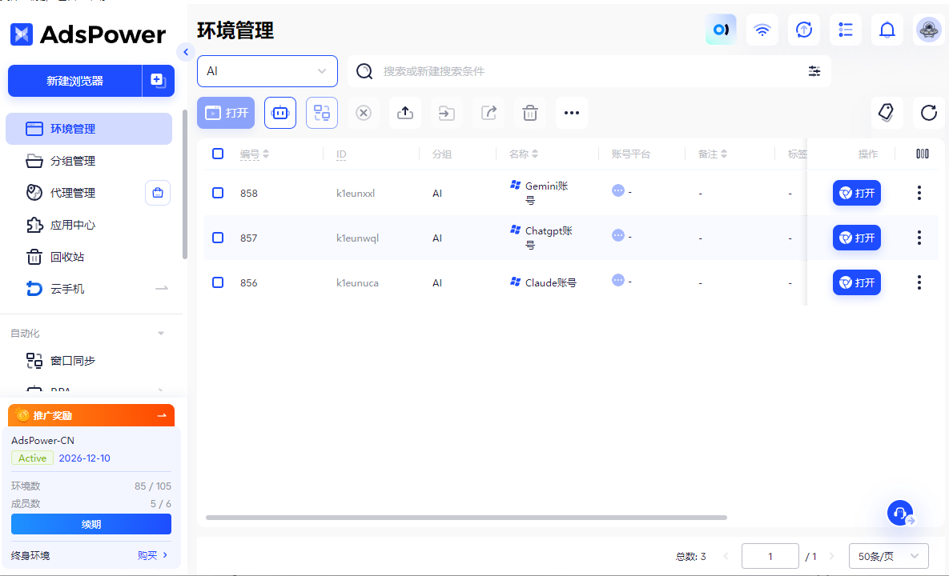This screenshot has height=576, width=949.
Task: Open the task list icon in header
Action: click(x=846, y=30)
